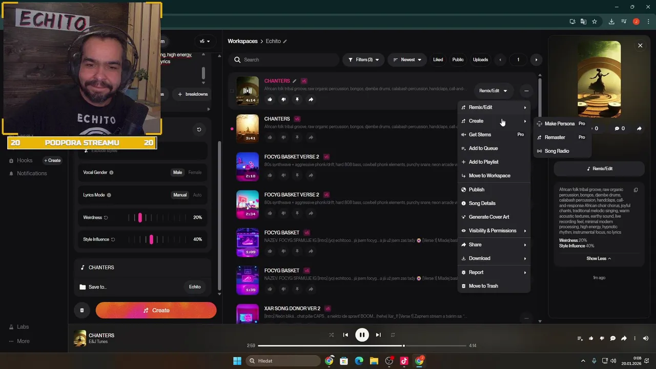656x369 pixels.
Task: Mute volume in player bar
Action: coord(646,338)
